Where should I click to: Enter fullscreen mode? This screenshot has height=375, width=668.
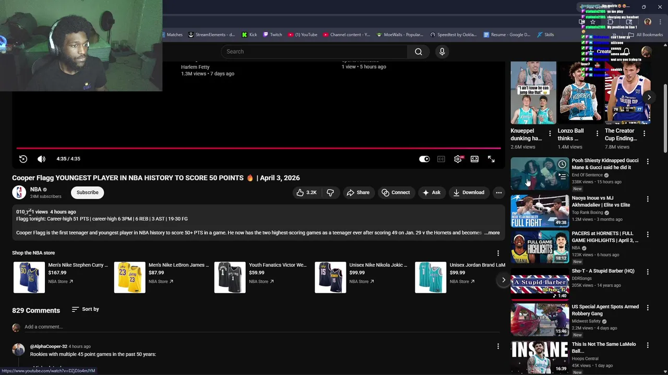[x=491, y=159]
